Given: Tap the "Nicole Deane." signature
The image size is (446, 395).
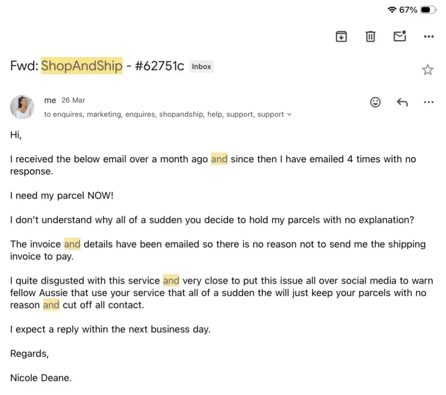Looking at the screenshot, I should click(x=41, y=378).
